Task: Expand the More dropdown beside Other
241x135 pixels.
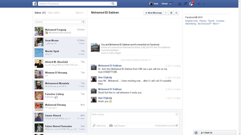Action: point(80,13)
